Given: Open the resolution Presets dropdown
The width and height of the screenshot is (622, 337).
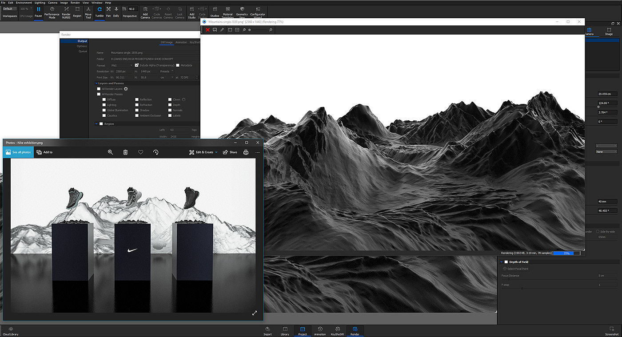Looking at the screenshot, I should tap(167, 71).
